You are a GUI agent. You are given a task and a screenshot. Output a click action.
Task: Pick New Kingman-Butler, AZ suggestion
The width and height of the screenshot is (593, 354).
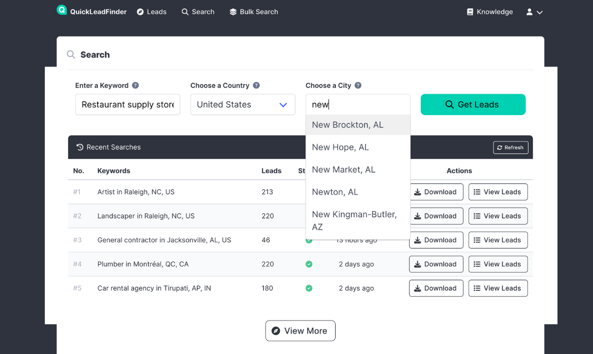(354, 220)
